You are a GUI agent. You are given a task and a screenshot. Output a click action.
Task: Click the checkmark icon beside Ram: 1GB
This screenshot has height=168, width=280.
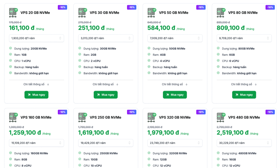(11, 54)
